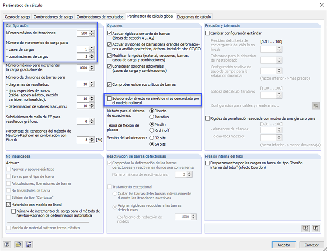Viewport: 327px width, 251px height.
Task: Open the Combinaciones de resultados tab
Action: point(100,17)
